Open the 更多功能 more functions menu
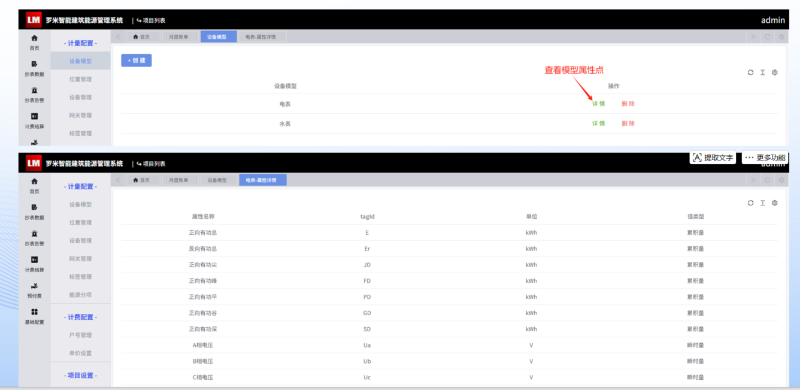Image resolution: width=800 pixels, height=390 pixels. pos(765,158)
